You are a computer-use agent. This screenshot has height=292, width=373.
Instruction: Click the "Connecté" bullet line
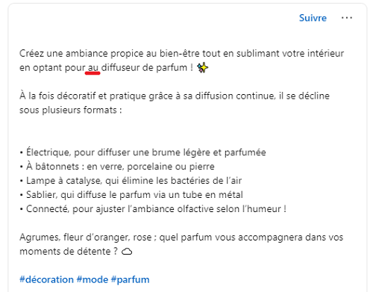(153, 209)
